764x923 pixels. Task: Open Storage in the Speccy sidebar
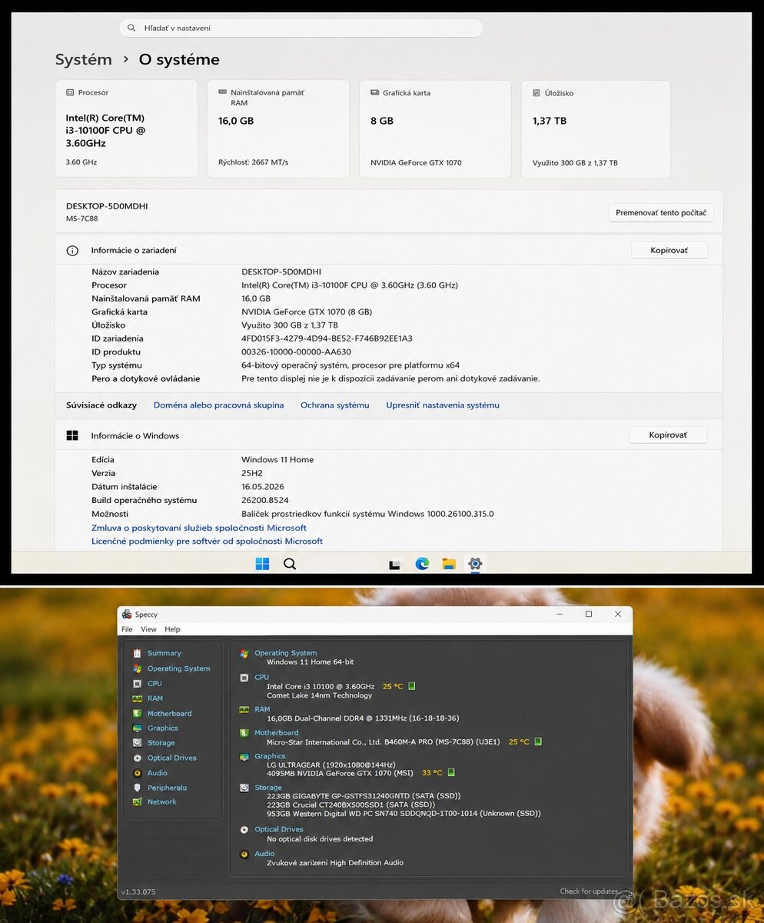[x=161, y=743]
